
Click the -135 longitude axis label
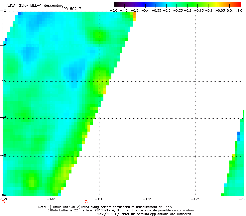click(3, 199)
